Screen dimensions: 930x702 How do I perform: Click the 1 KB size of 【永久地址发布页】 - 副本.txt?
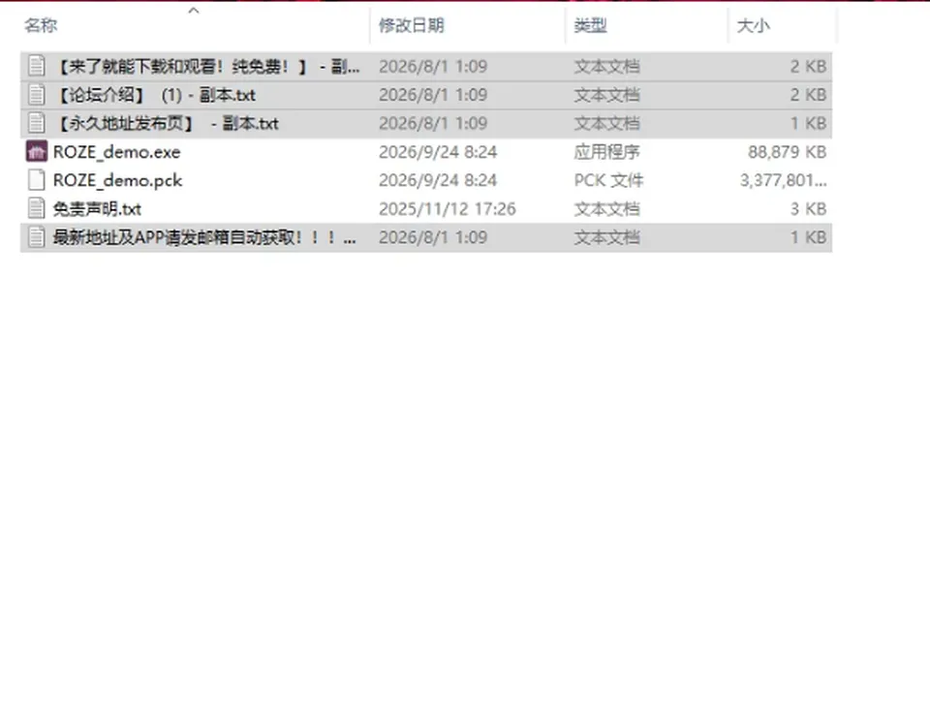pyautogui.click(x=809, y=123)
